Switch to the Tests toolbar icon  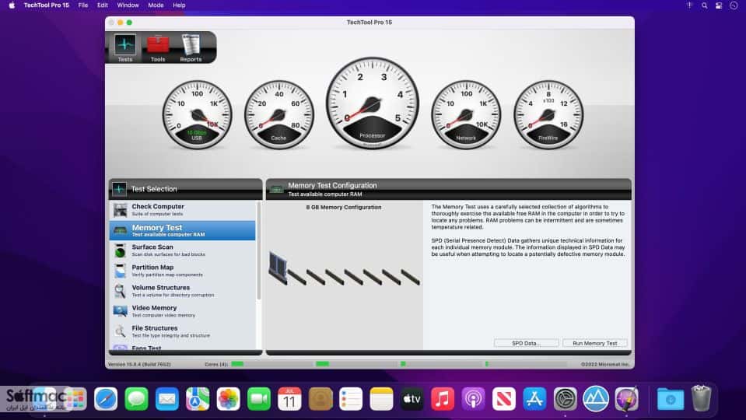tap(124, 47)
